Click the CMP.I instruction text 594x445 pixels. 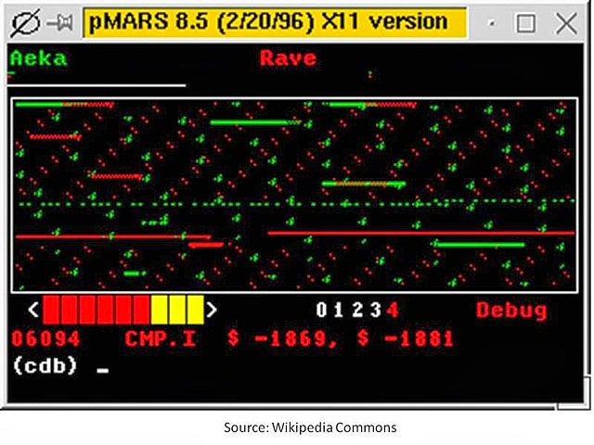pyautogui.click(x=161, y=338)
